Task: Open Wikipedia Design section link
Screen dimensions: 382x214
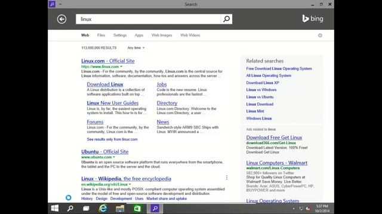Action: pyautogui.click(x=101, y=199)
